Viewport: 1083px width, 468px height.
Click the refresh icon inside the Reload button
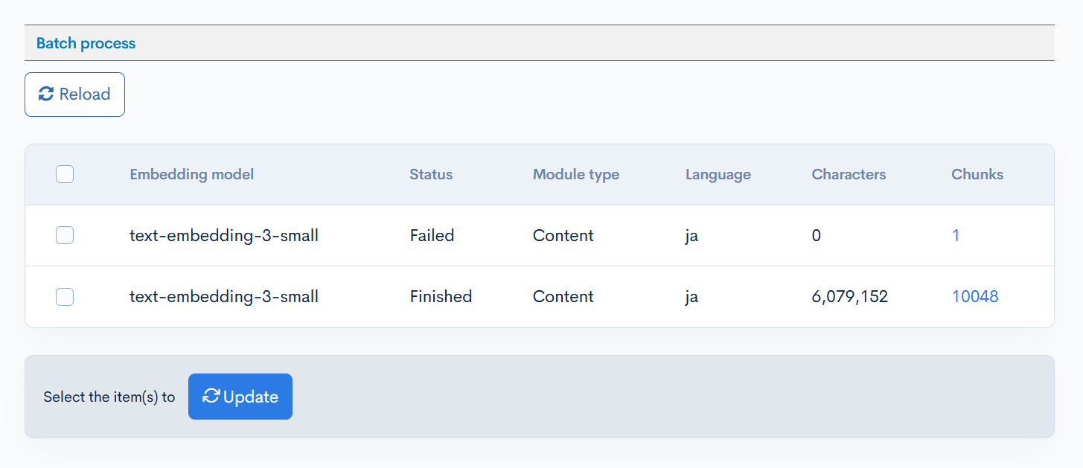point(46,94)
